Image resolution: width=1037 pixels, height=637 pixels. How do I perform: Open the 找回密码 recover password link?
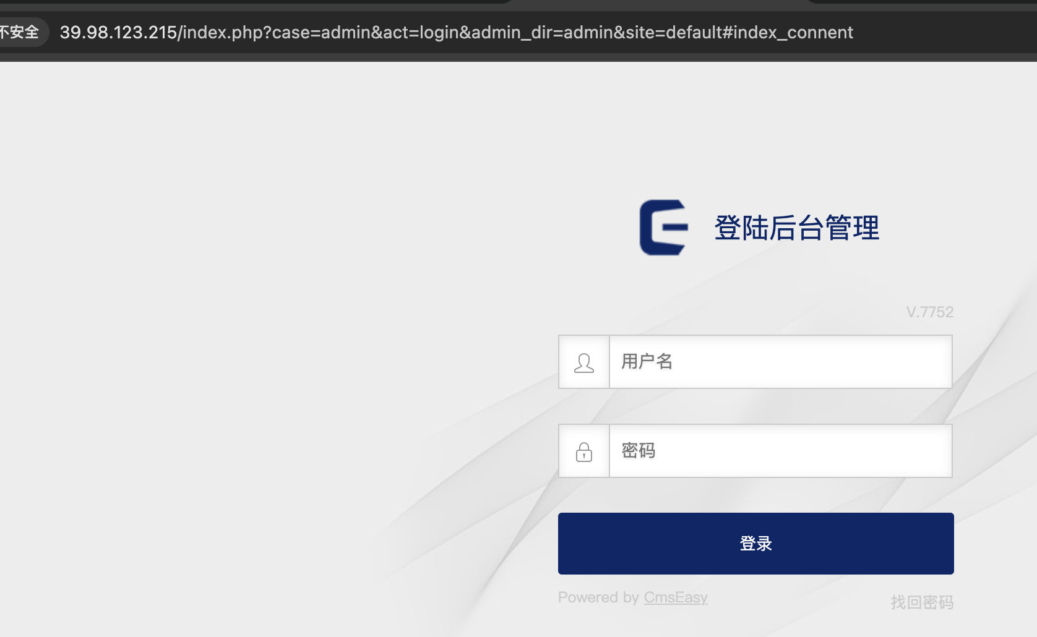point(922,602)
